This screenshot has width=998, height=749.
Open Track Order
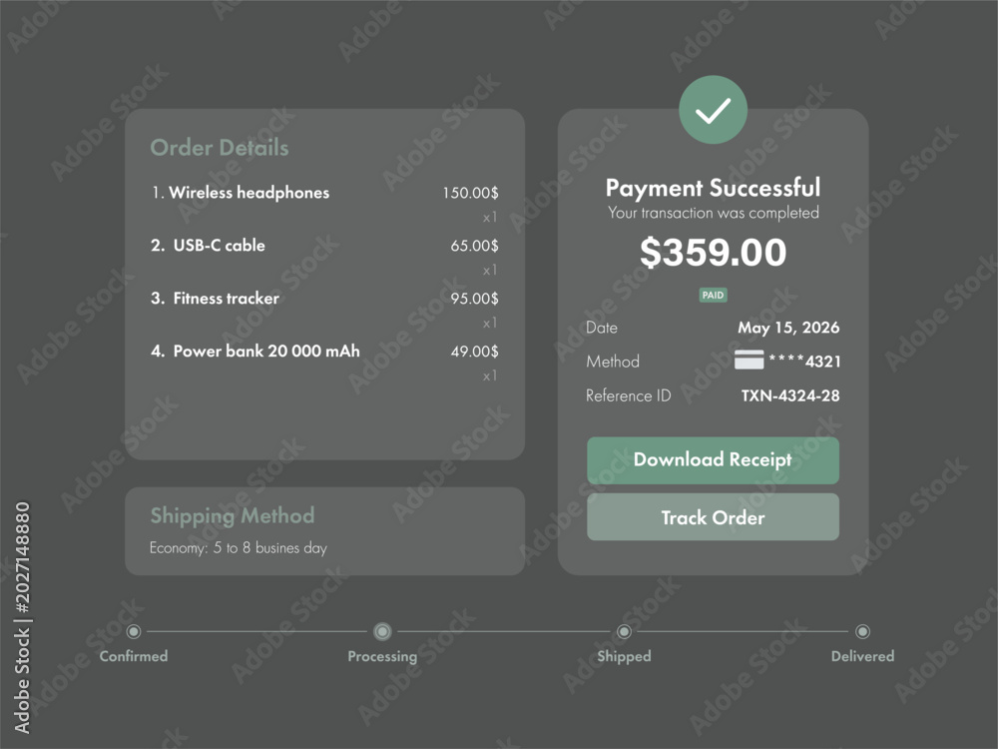(713, 517)
